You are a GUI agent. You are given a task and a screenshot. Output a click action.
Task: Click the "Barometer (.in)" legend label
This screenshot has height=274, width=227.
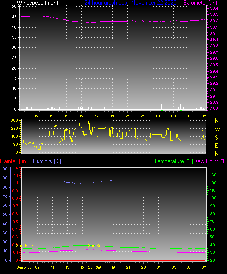pyautogui.click(x=200, y=2)
